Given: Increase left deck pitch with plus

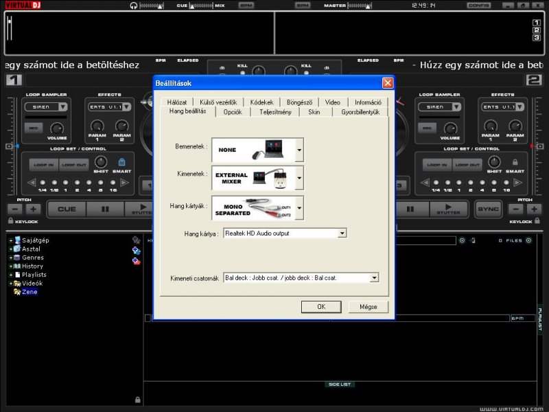Looking at the screenshot, I should point(33,209).
